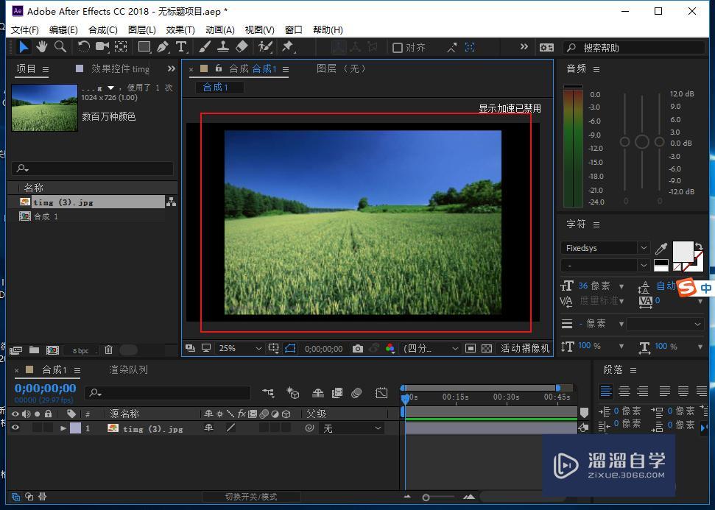This screenshot has width=715, height=510.
Task: Select the Clone Stamp tool
Action: point(223,47)
